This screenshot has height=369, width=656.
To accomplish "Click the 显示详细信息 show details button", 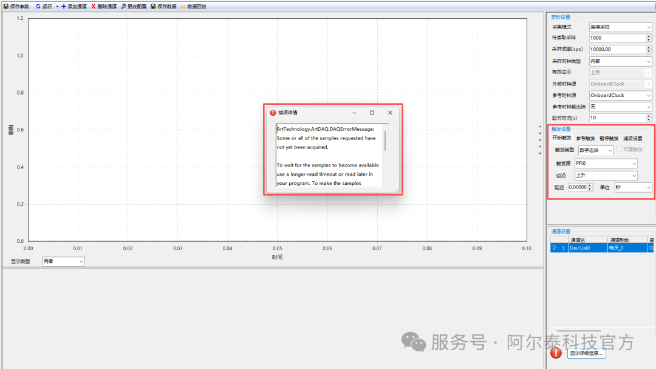I will point(586,353).
